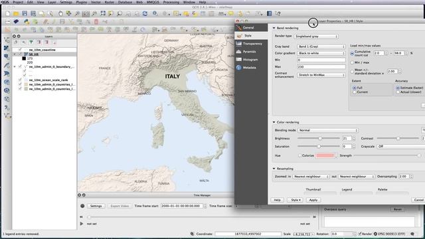Select the Full extent radio button
This screenshot has height=239, width=425.
[354, 88]
